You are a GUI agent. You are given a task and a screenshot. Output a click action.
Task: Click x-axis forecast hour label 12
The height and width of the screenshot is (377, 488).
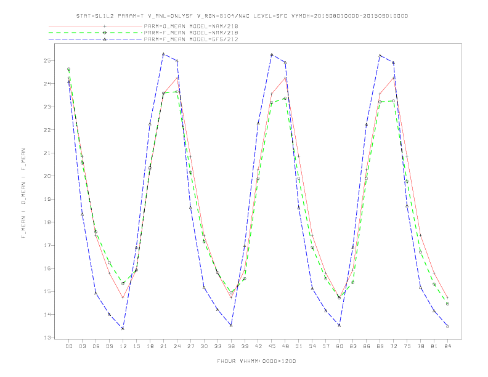click(123, 346)
